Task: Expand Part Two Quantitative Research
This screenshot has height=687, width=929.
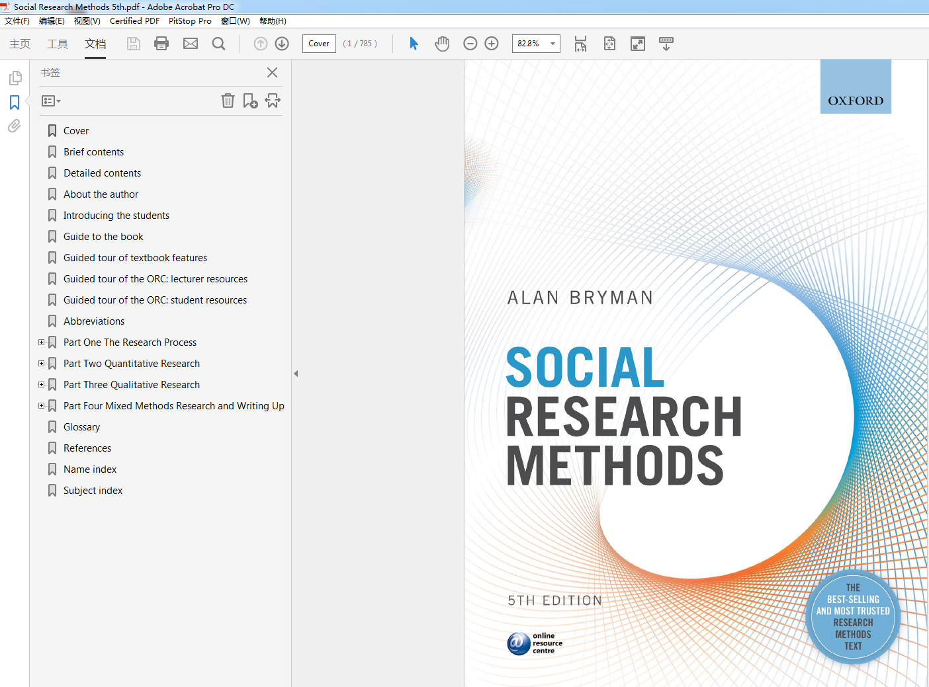Action: pos(41,364)
